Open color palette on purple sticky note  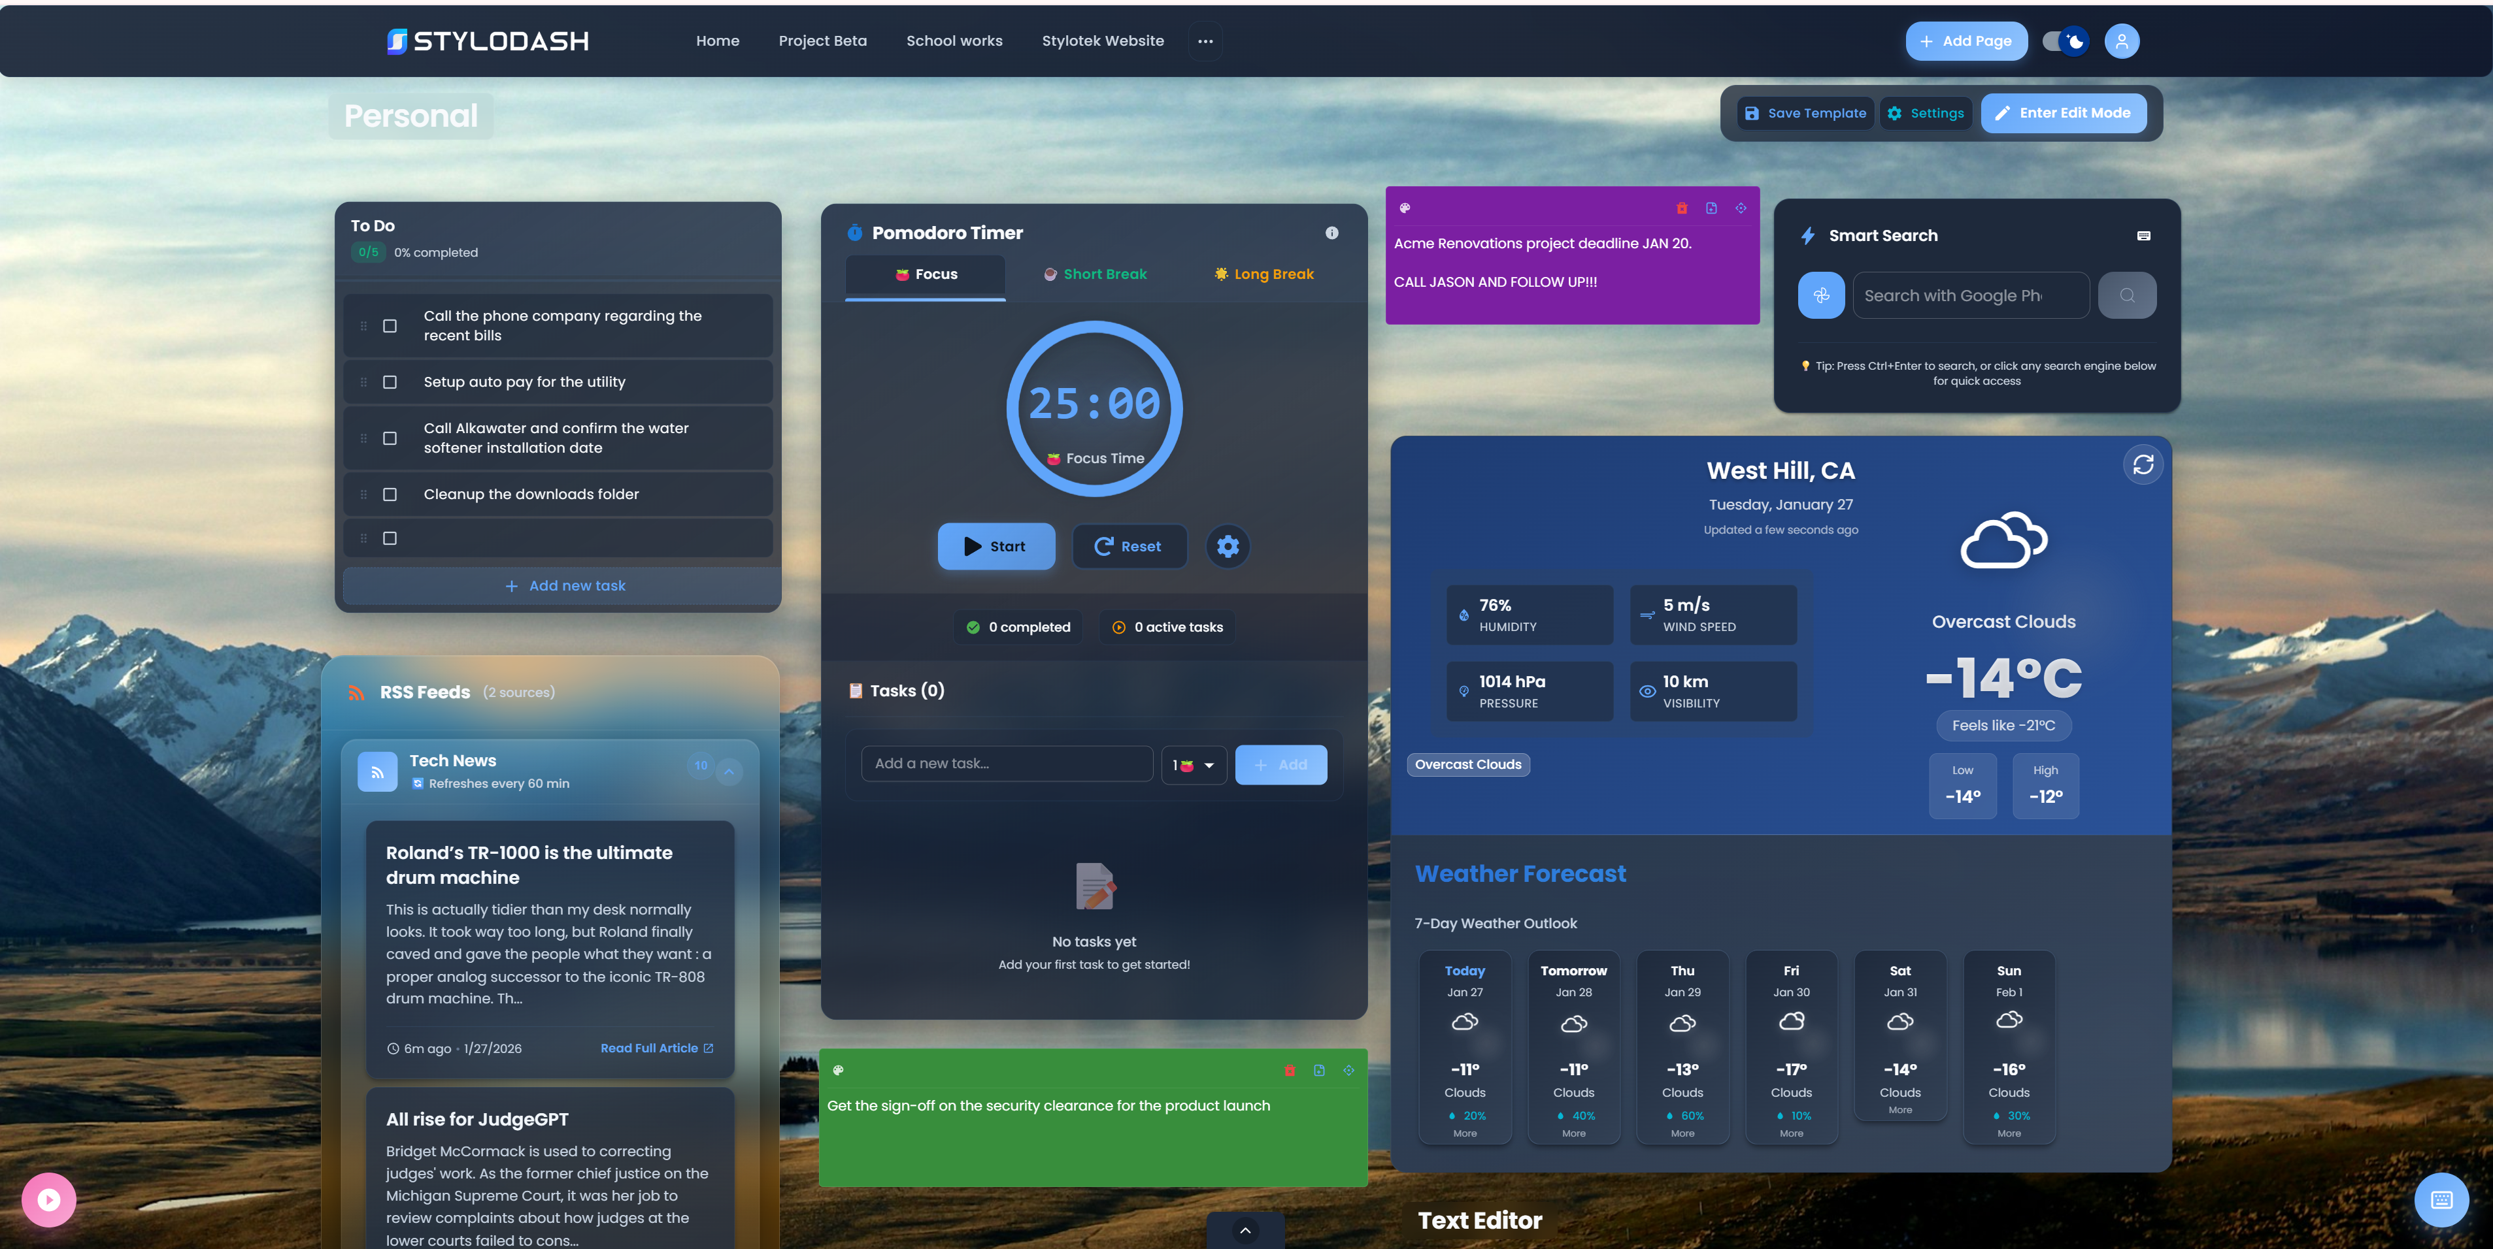click(1404, 208)
